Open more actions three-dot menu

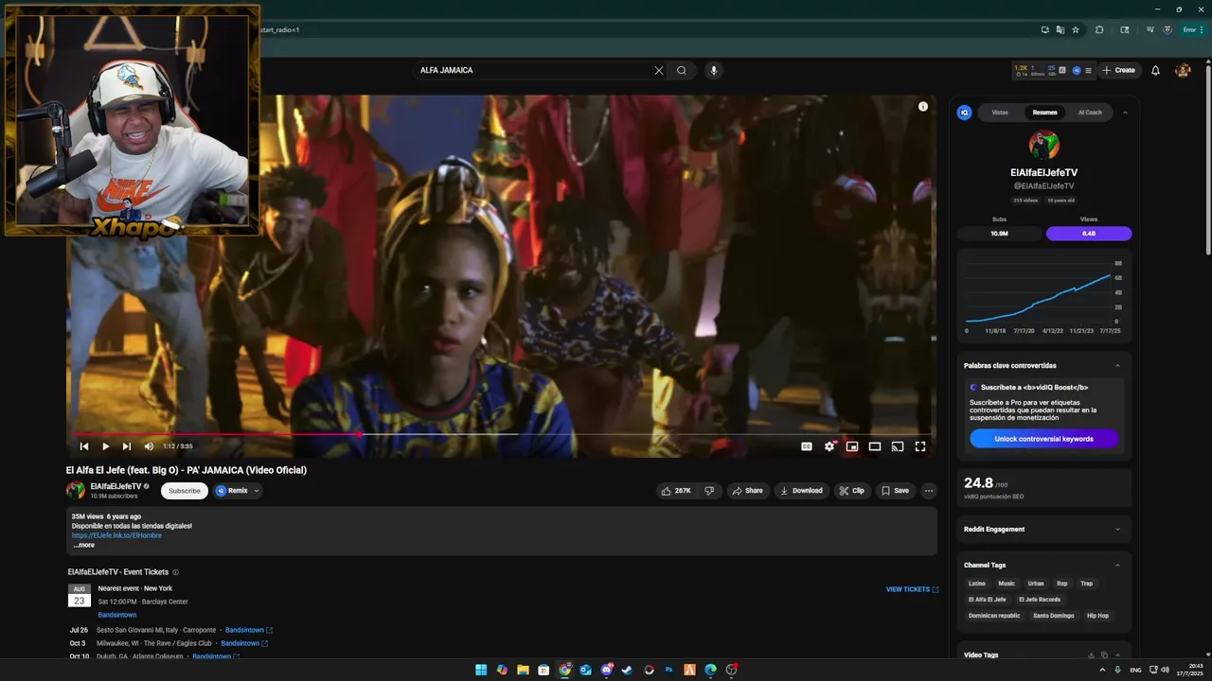pyautogui.click(x=929, y=491)
